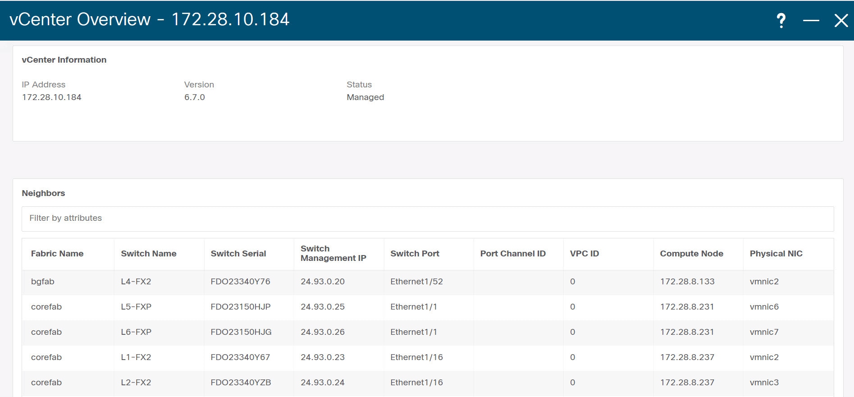The width and height of the screenshot is (854, 397).
Task: Select the bgfab fabric name cell
Action: pyautogui.click(x=43, y=282)
